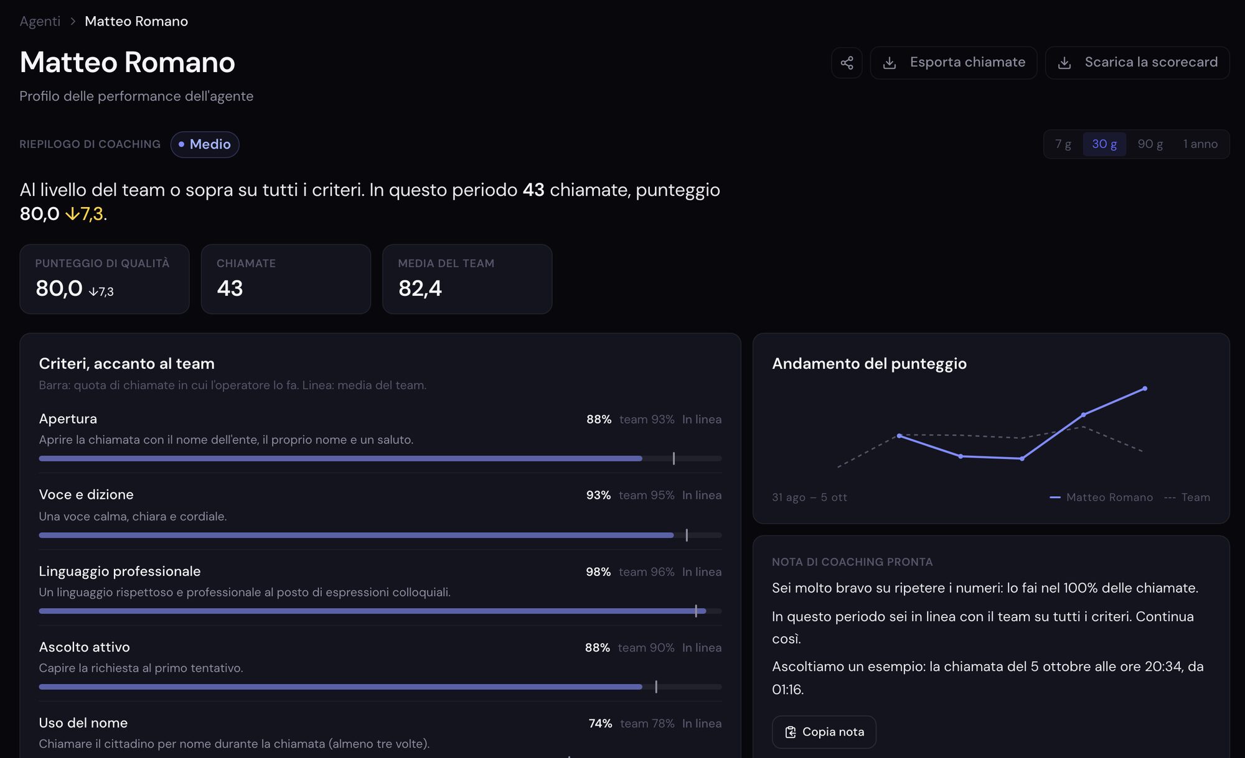Screen dimensions: 1245x758
Task: Go back to Agenti breadcrumb
Action: (40, 21)
